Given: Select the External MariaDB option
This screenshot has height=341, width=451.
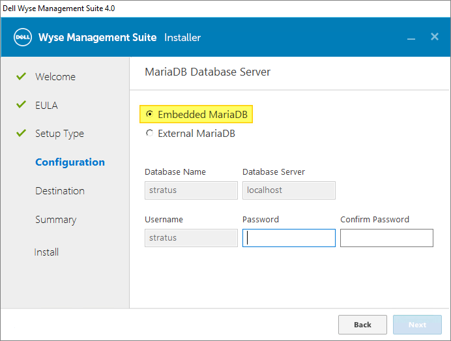Looking at the screenshot, I should (150, 134).
